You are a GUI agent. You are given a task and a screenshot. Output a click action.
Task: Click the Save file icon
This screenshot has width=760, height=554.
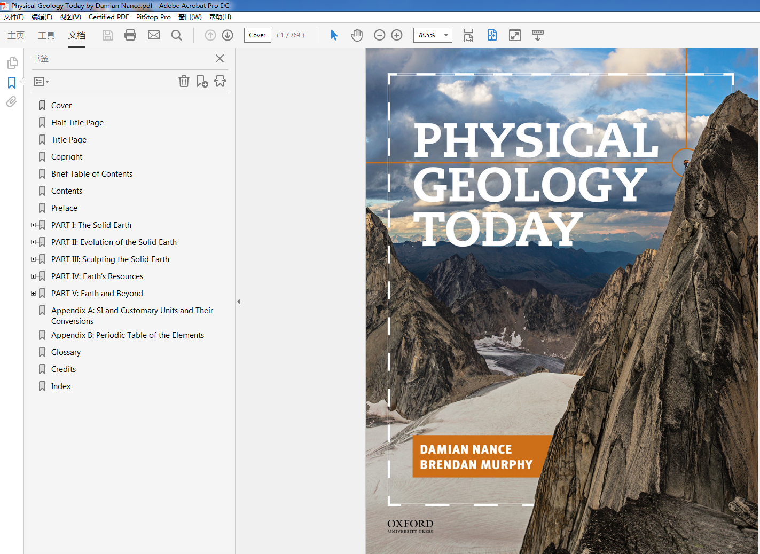(x=108, y=35)
